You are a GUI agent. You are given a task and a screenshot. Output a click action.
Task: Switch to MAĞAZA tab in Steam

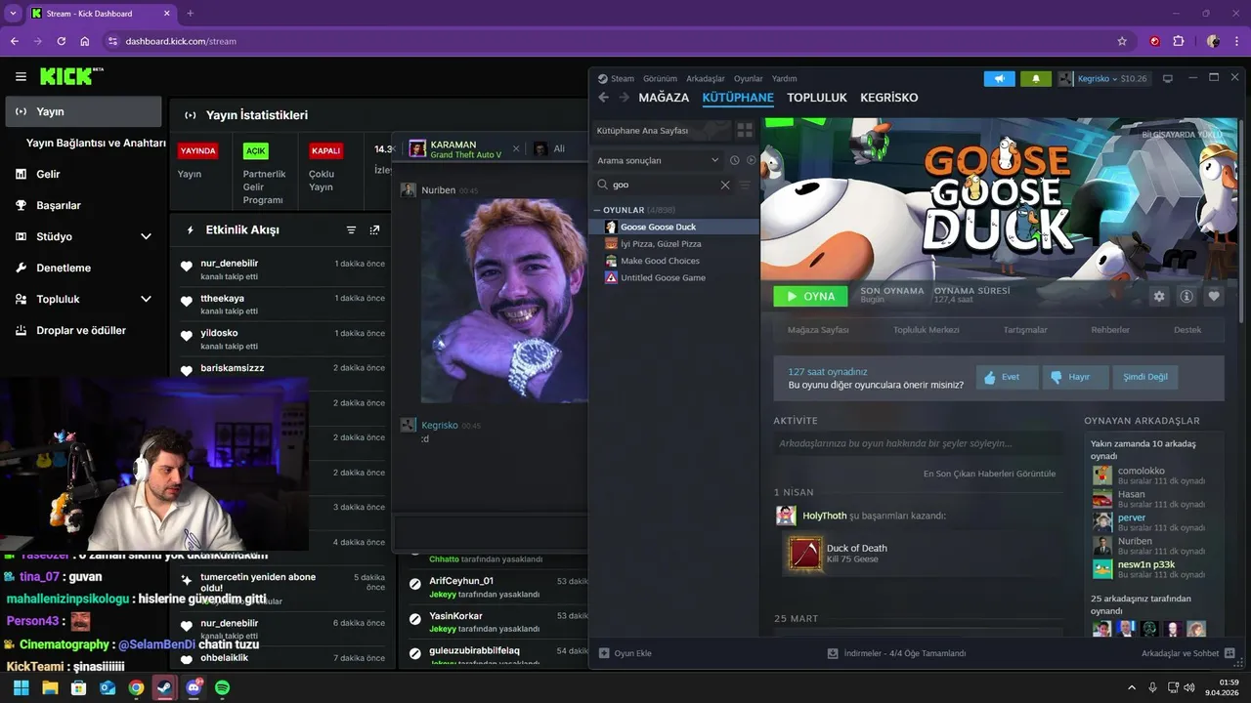[664, 98]
